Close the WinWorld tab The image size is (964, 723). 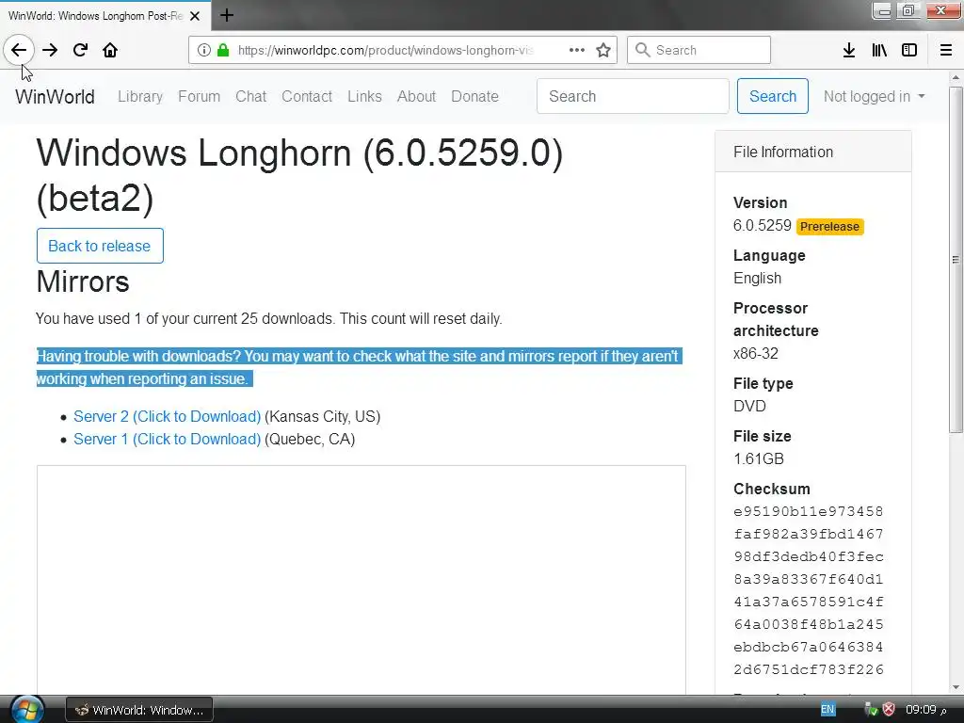195,16
